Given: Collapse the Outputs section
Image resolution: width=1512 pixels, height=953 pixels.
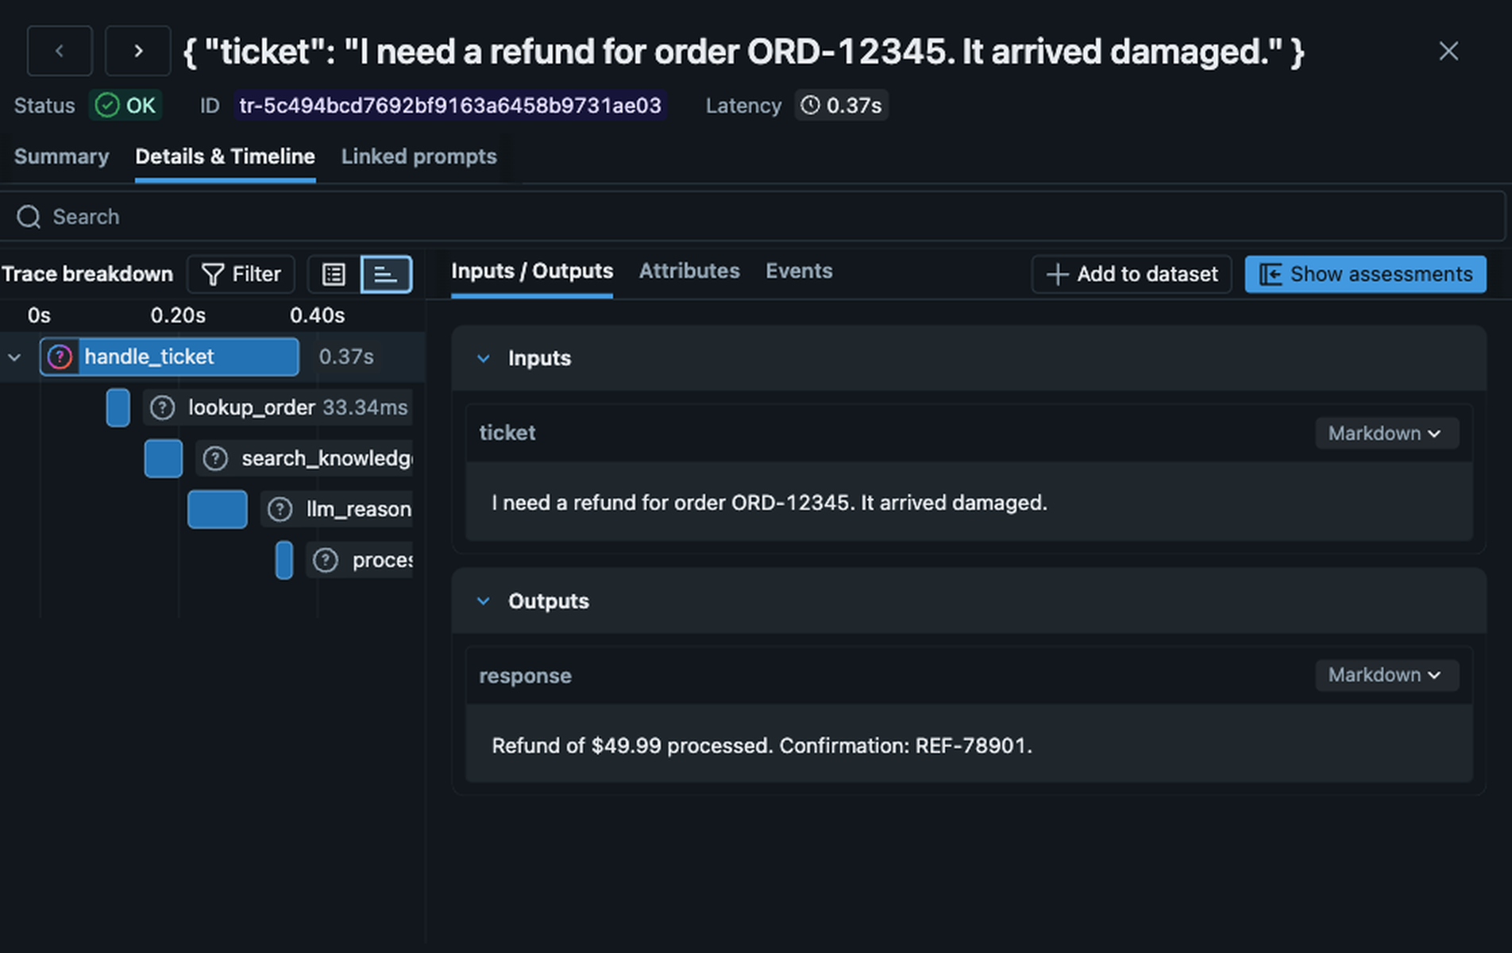Looking at the screenshot, I should pos(484,601).
